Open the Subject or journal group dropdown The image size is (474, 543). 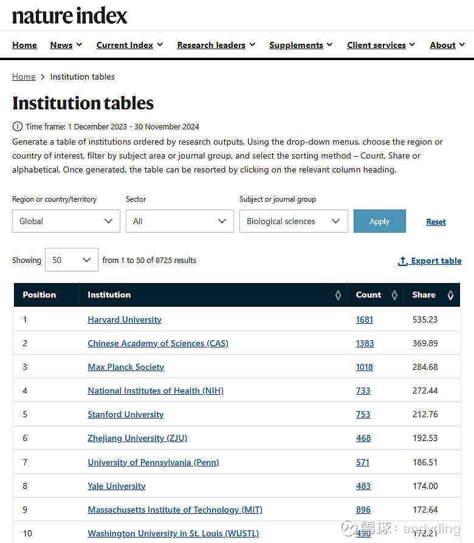[x=294, y=221]
